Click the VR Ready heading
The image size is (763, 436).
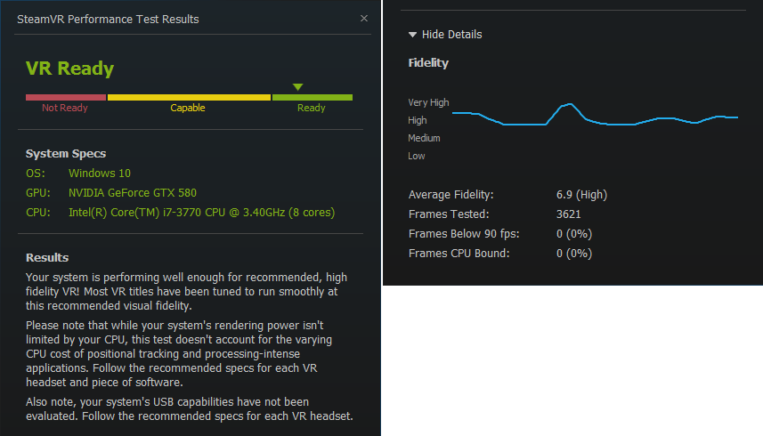[69, 69]
